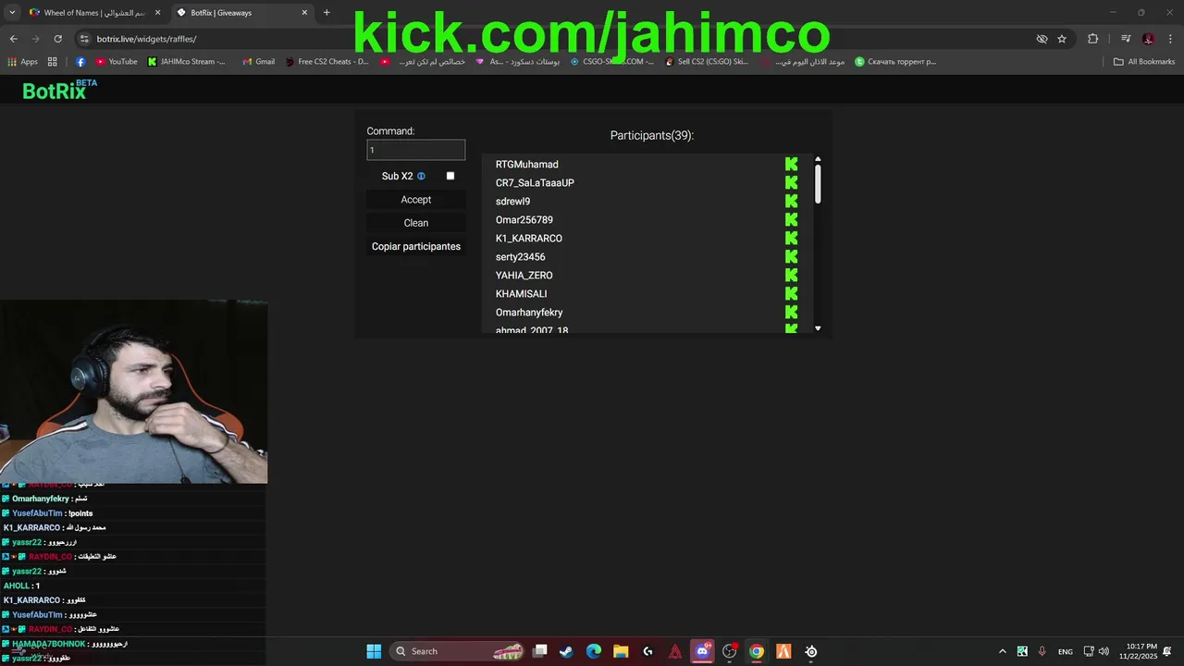Enable the Sub X2 checkbox
The height and width of the screenshot is (666, 1184).
(x=450, y=176)
